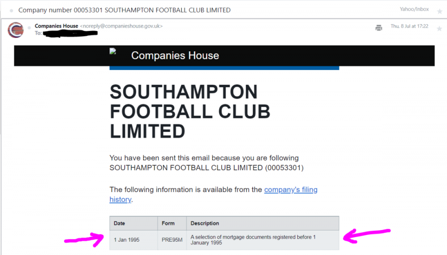The width and height of the screenshot is (447, 255).
Task: Click the broken image icon in the black banner
Action: pyautogui.click(x=113, y=51)
